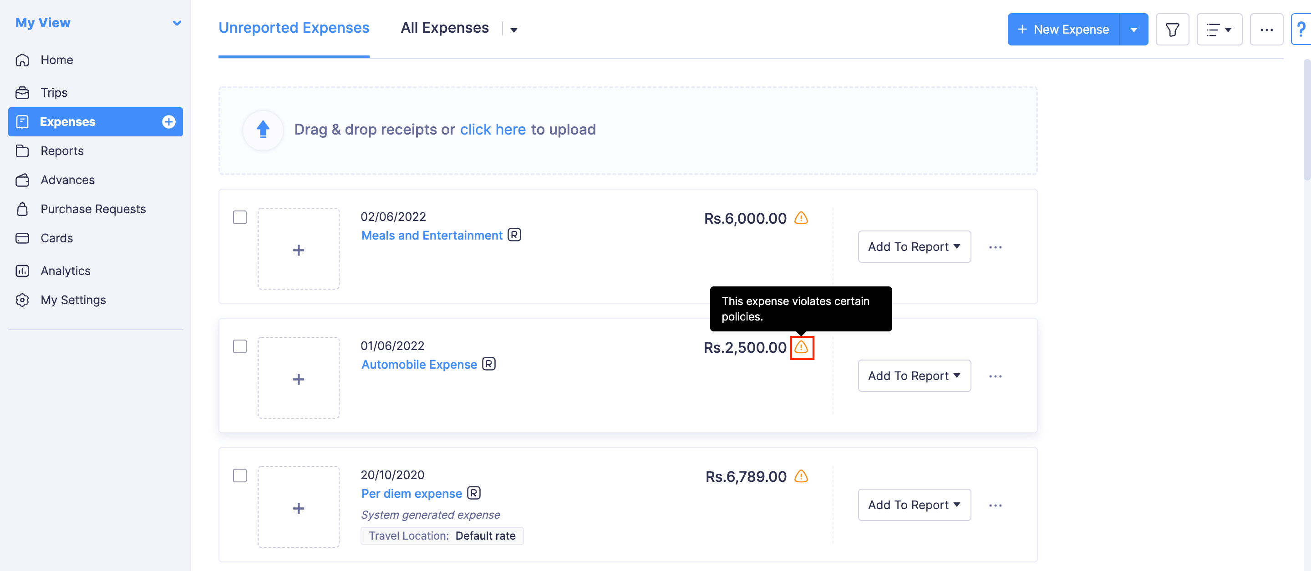Image resolution: width=1311 pixels, height=571 pixels.
Task: Switch to the All Expenses tab
Action: (x=445, y=27)
